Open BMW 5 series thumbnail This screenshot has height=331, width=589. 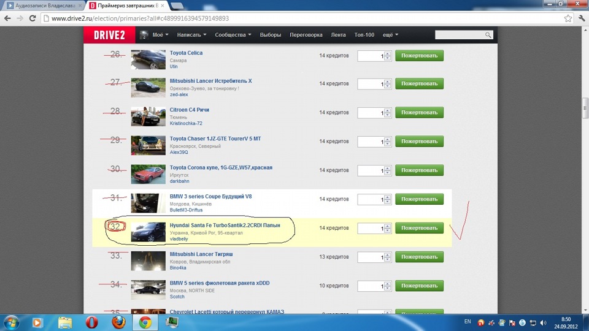[x=148, y=290]
